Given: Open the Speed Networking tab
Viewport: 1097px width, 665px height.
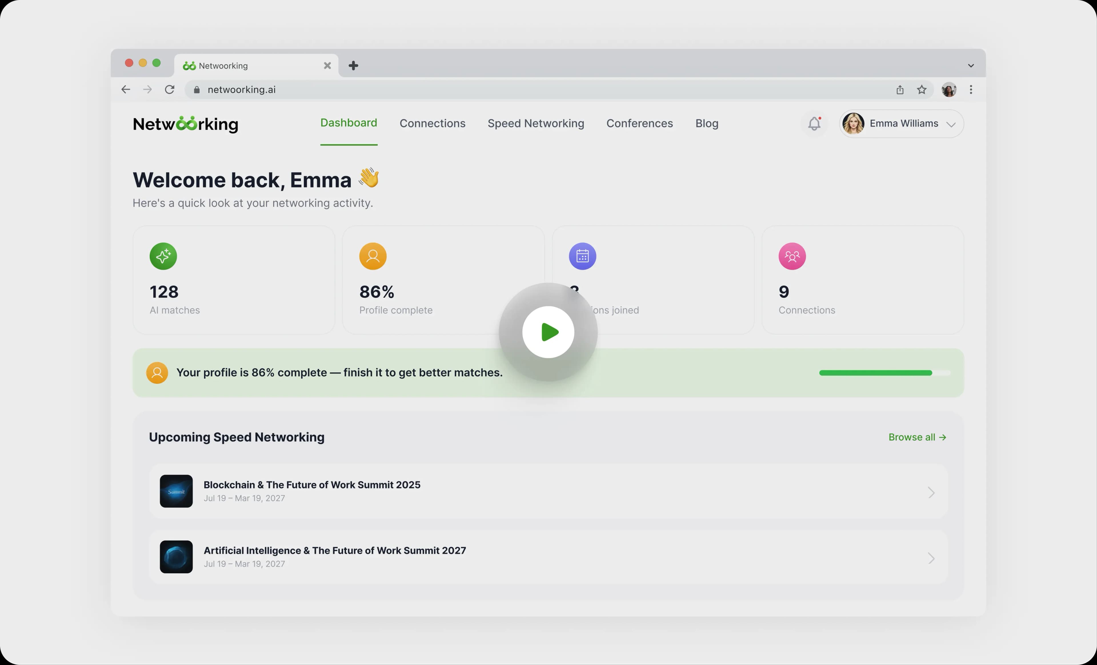Looking at the screenshot, I should point(536,123).
